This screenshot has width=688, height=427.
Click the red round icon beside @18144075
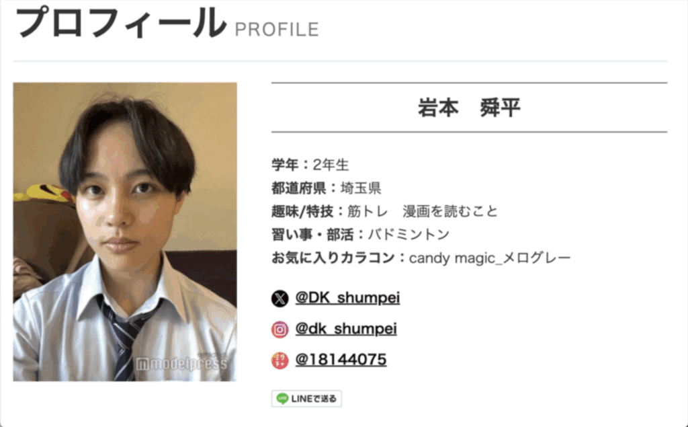point(279,360)
